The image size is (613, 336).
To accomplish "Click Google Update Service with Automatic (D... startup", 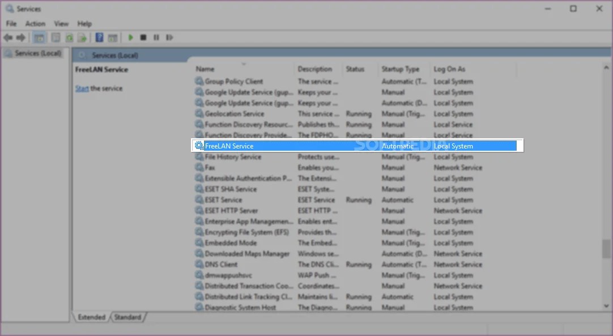I will 249,103.
